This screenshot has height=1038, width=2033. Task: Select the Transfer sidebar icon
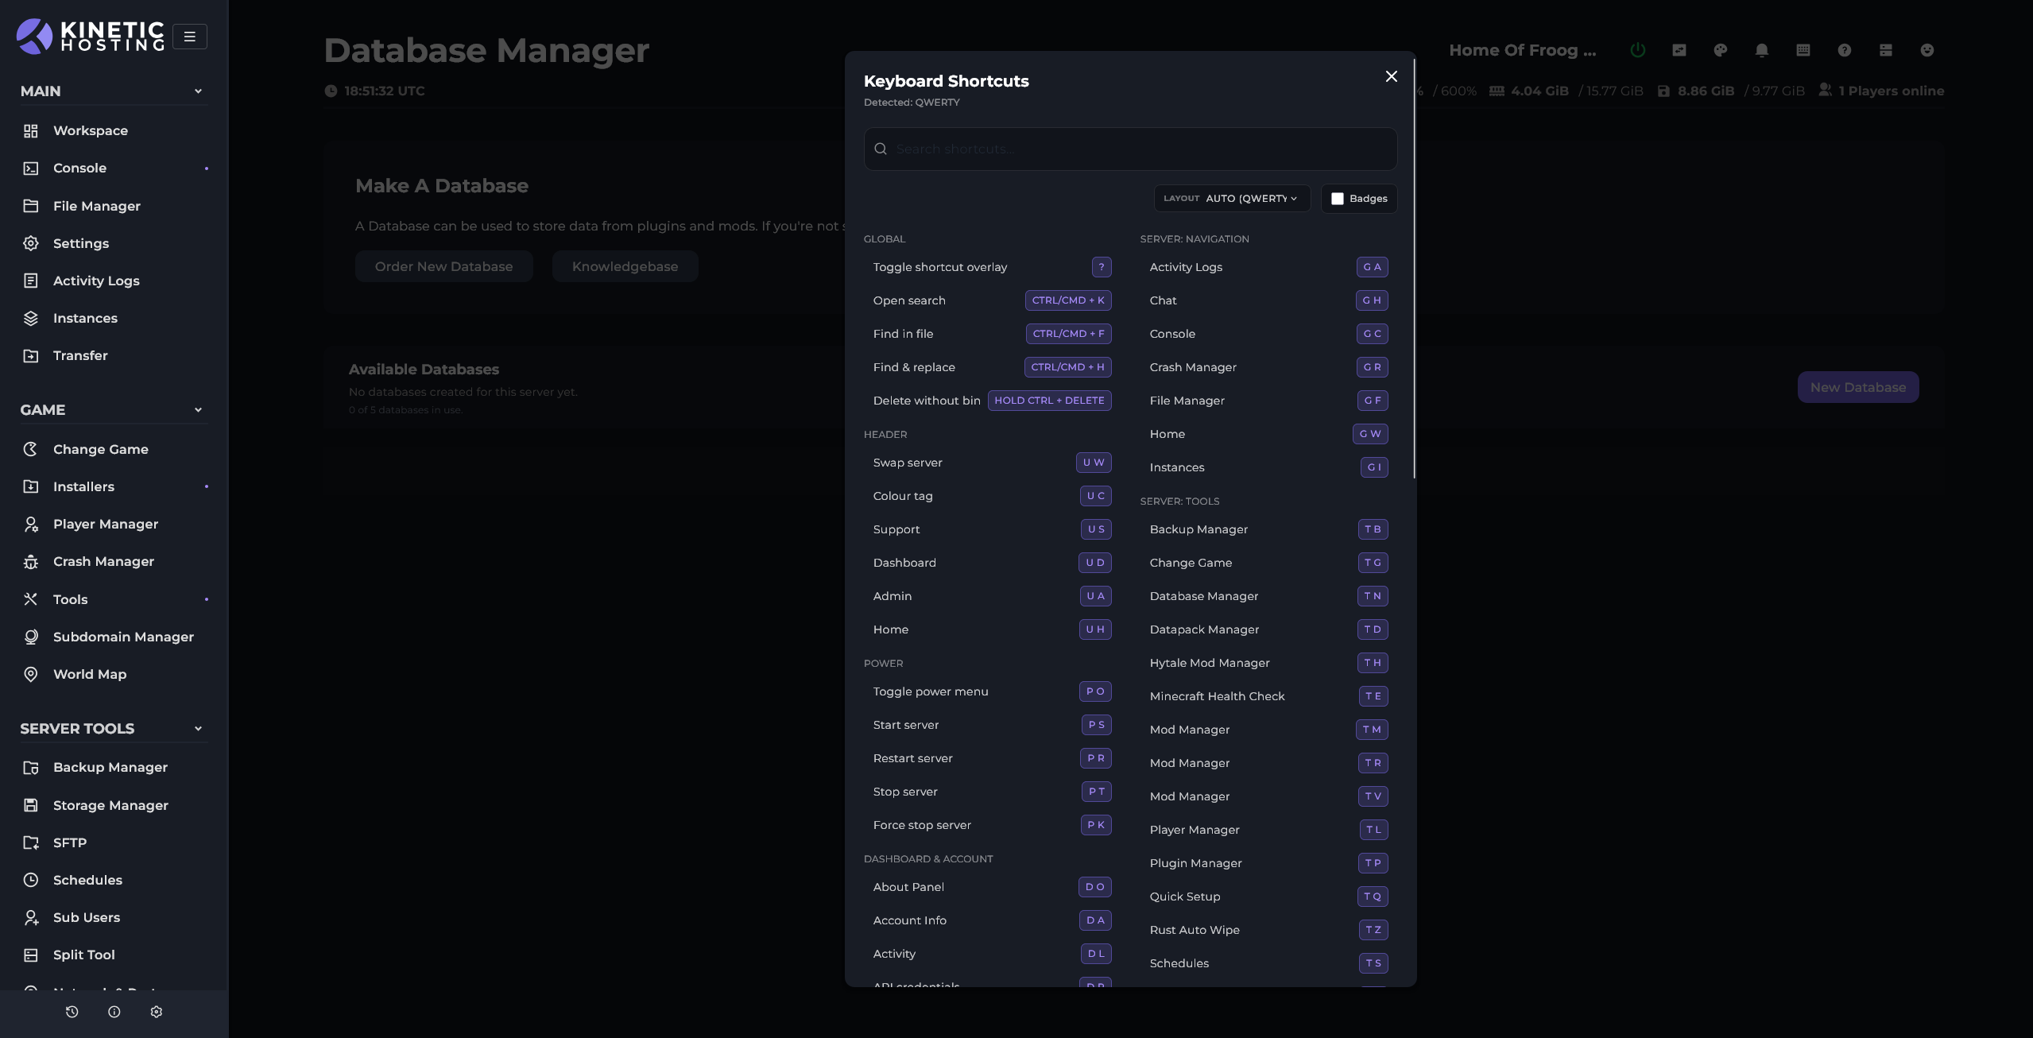[31, 355]
